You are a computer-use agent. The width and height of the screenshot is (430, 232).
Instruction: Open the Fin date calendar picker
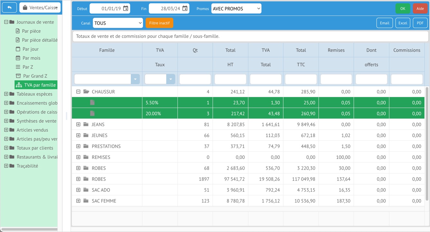coord(185,9)
